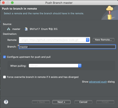Open the When pulling Merge dropdown
This screenshot has width=118, height=108.
(x=55, y=66)
